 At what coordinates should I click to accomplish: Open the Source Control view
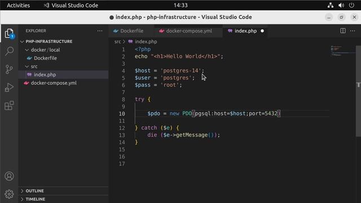pos(9,69)
